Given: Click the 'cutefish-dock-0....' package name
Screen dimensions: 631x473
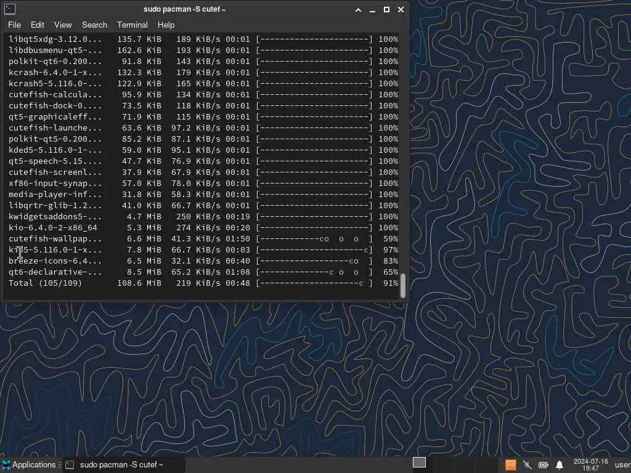Looking at the screenshot, I should pyautogui.click(x=55, y=106).
